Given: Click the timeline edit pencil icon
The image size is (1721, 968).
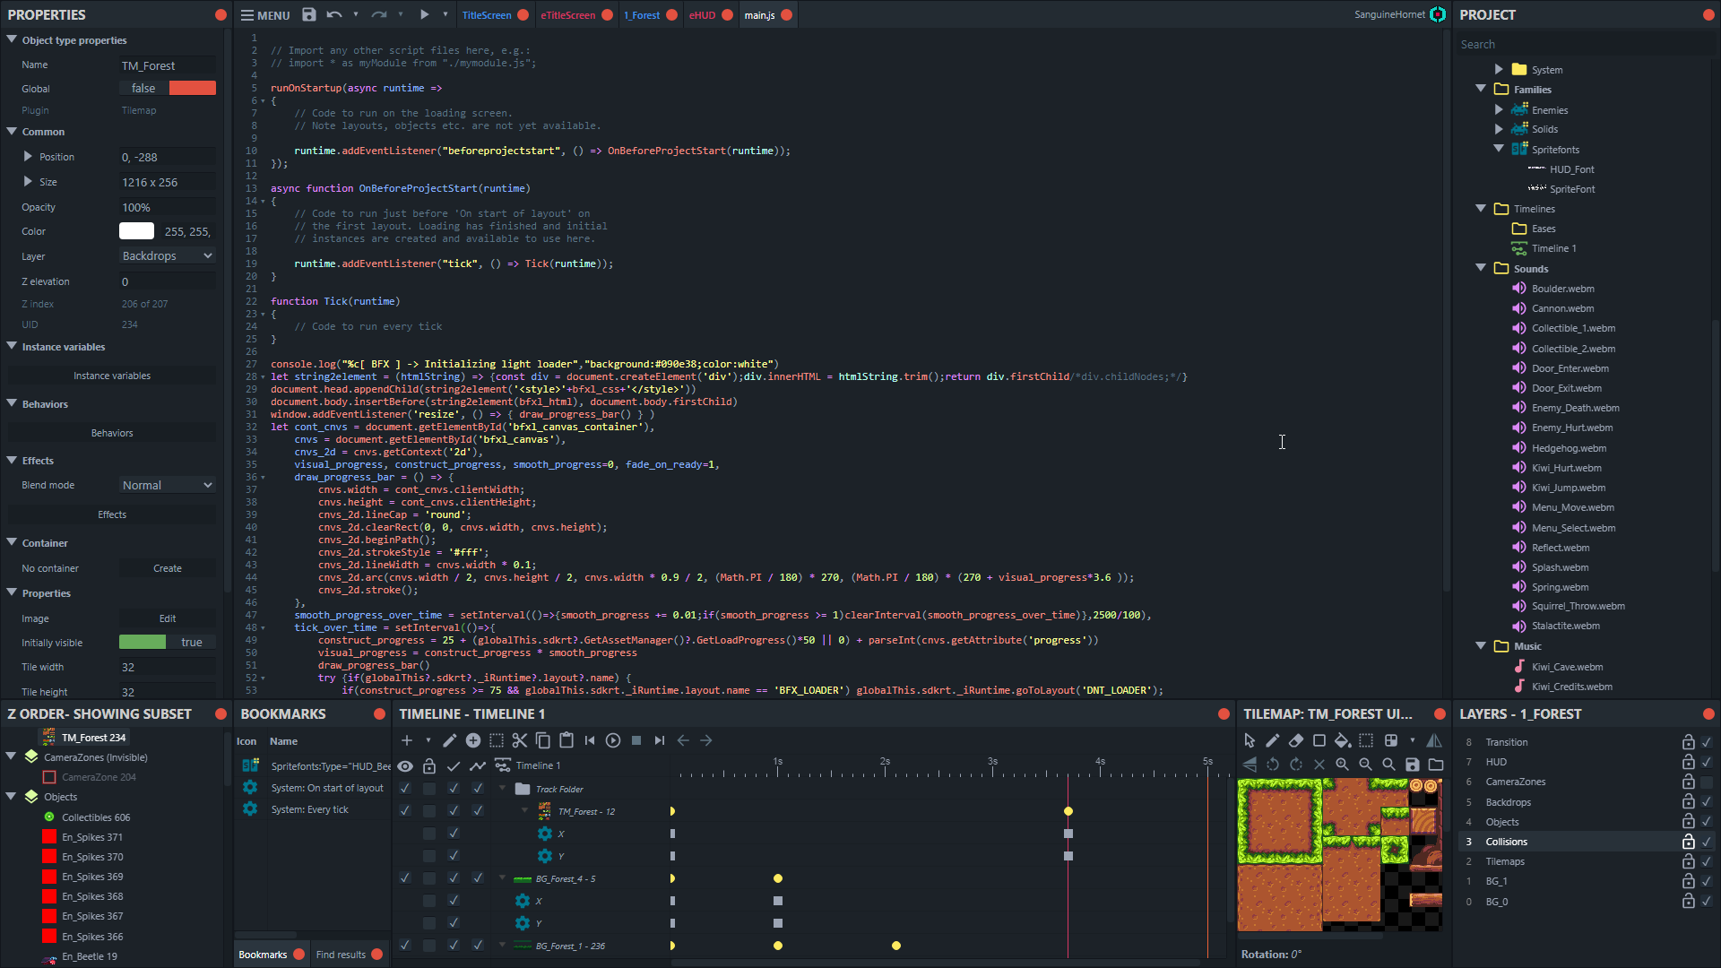Looking at the screenshot, I should (x=449, y=740).
